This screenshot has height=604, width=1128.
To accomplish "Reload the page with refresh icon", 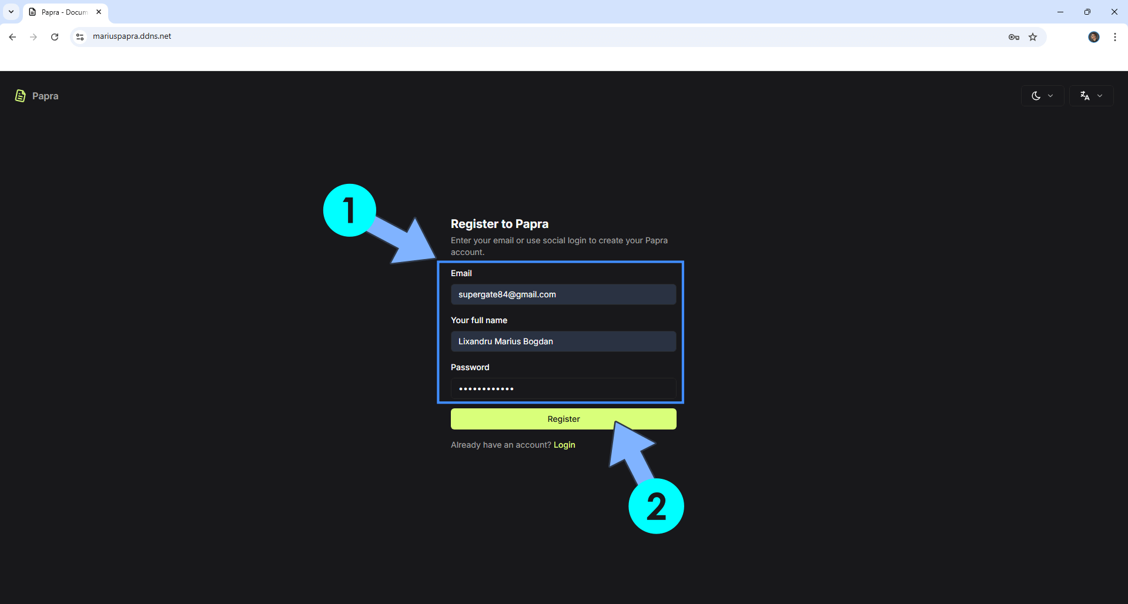I will coord(55,37).
